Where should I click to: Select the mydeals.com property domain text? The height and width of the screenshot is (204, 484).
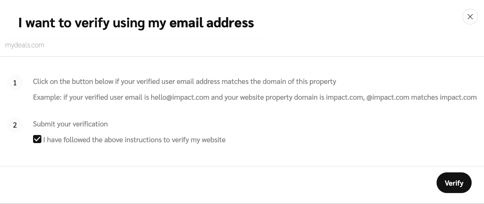click(25, 45)
